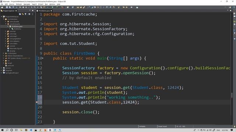Click the Terminate debug toolbar icon
The image size is (236, 132).
pos(26,7)
